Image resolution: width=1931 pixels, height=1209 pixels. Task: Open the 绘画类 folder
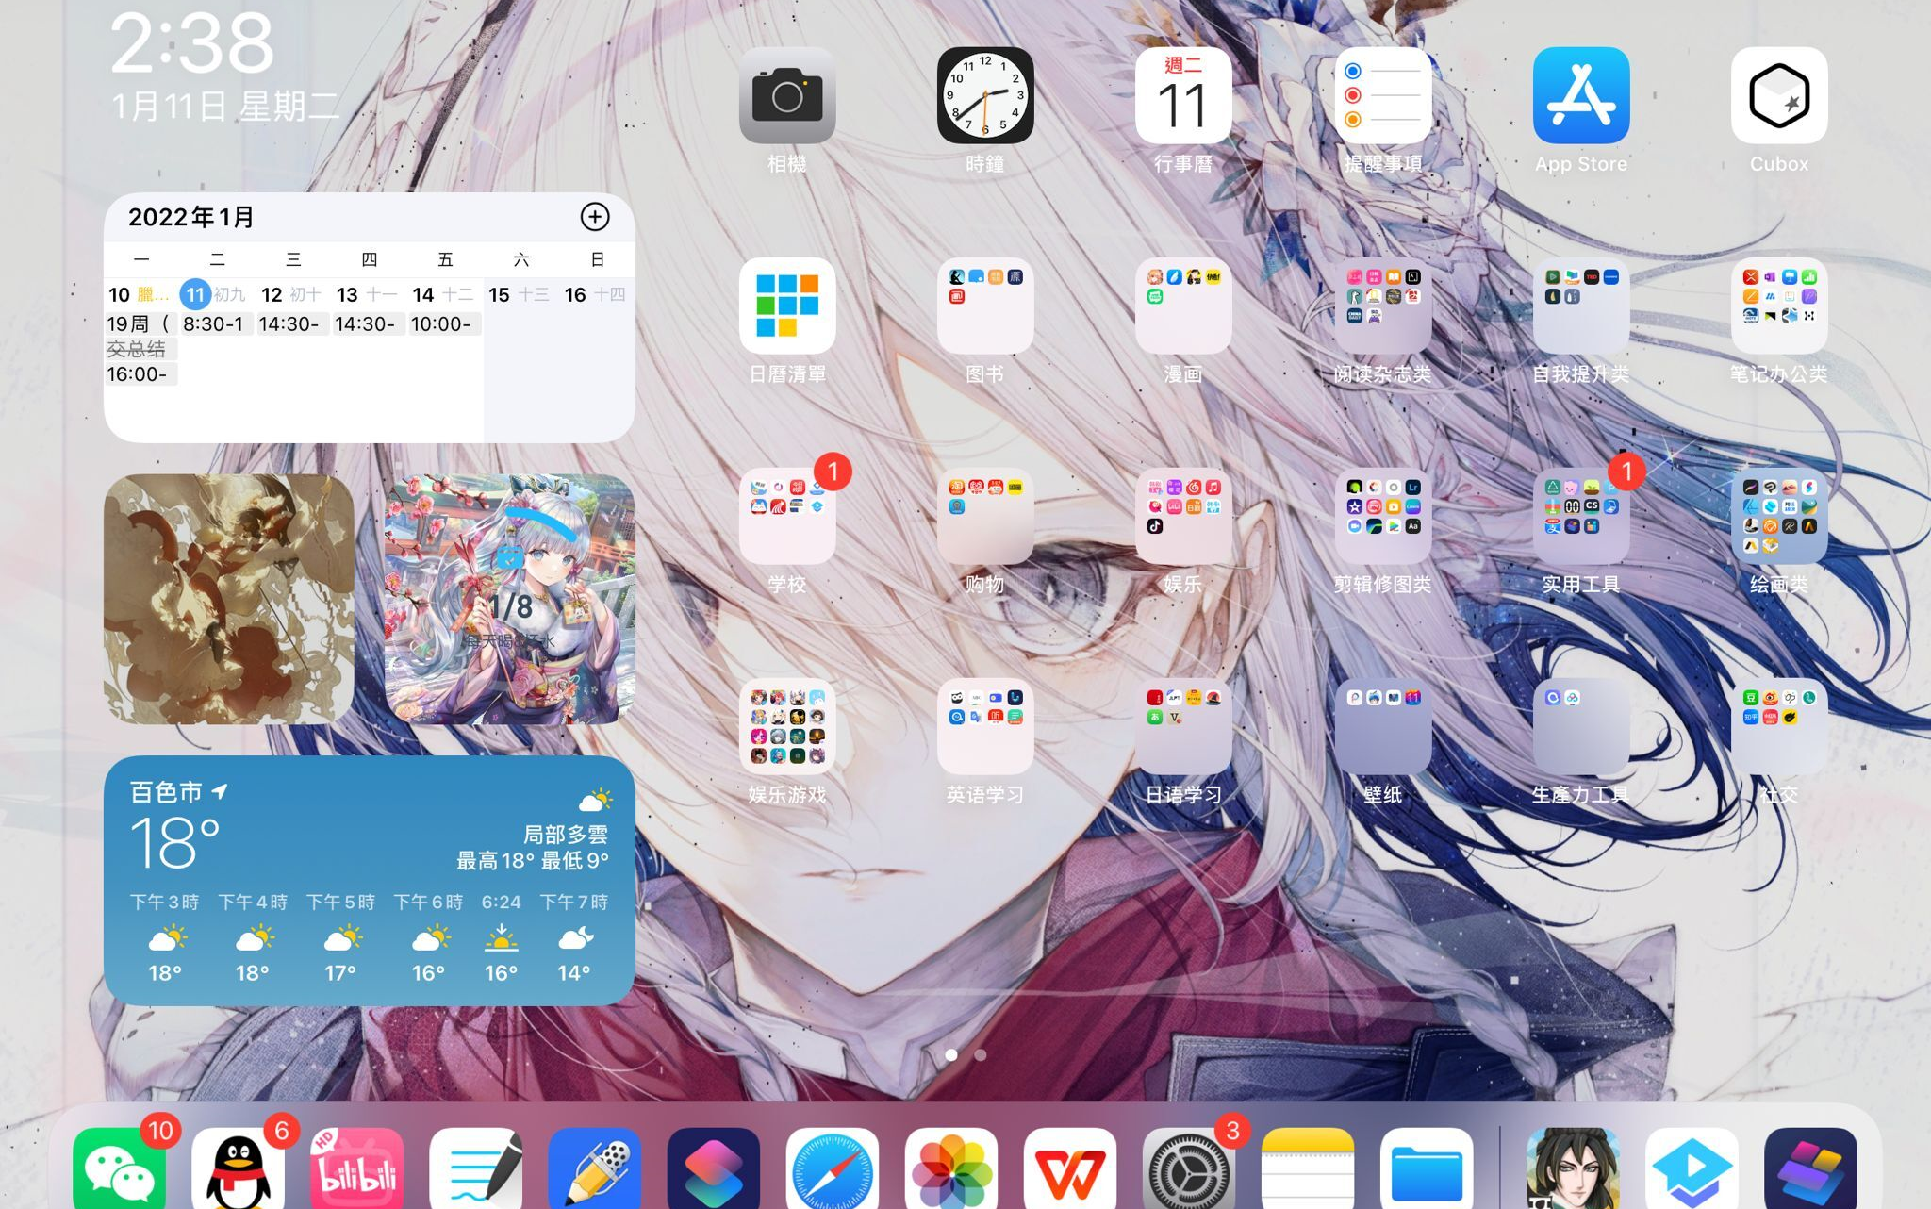1779,516
